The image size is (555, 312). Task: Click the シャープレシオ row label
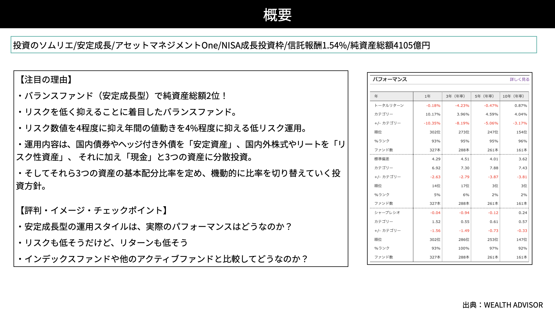click(387, 213)
